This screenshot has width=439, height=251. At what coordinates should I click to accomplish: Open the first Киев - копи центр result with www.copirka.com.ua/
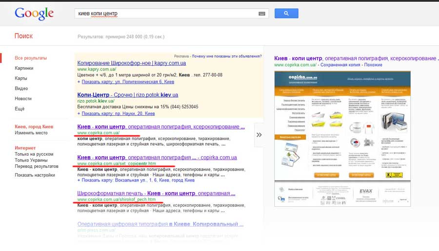[161, 127]
